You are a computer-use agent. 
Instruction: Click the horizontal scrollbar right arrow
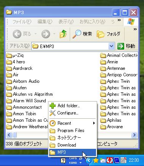click(134, 135)
